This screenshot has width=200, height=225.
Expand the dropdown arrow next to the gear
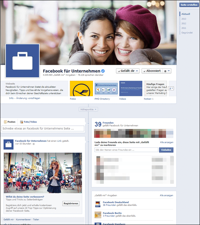click(x=169, y=71)
